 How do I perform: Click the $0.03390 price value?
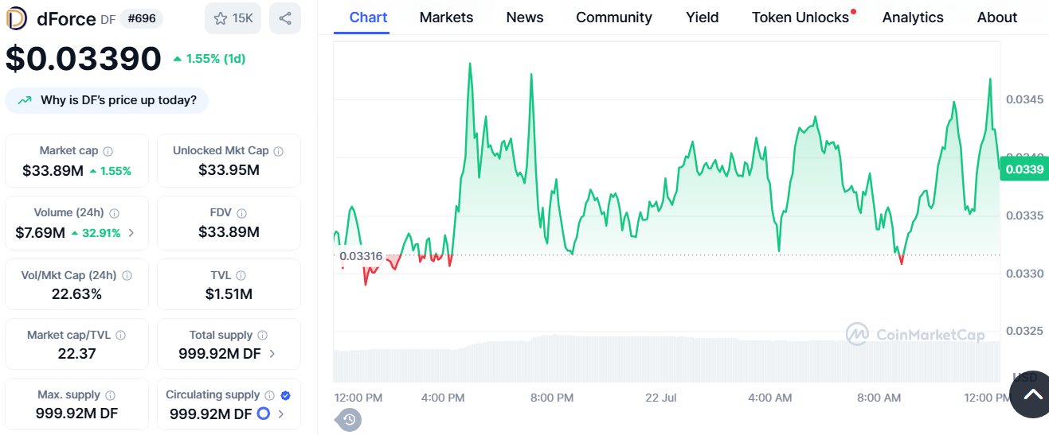(84, 59)
